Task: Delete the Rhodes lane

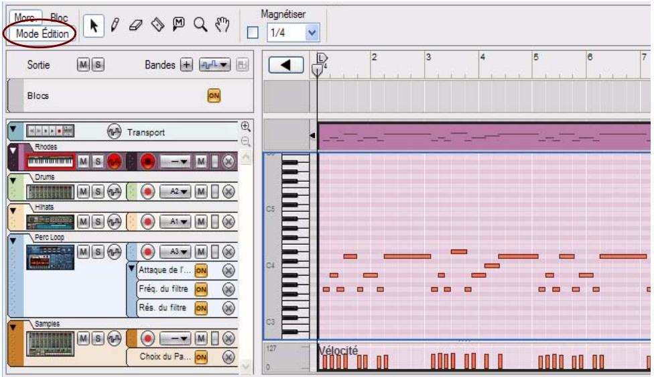Action: click(x=228, y=161)
